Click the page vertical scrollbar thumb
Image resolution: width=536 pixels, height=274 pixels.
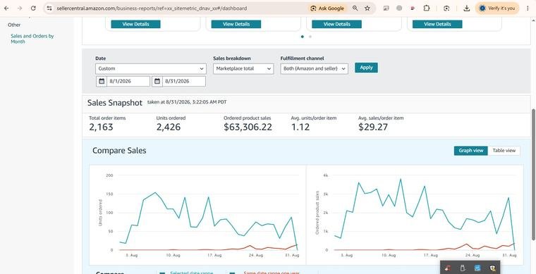pyautogui.click(x=533, y=174)
